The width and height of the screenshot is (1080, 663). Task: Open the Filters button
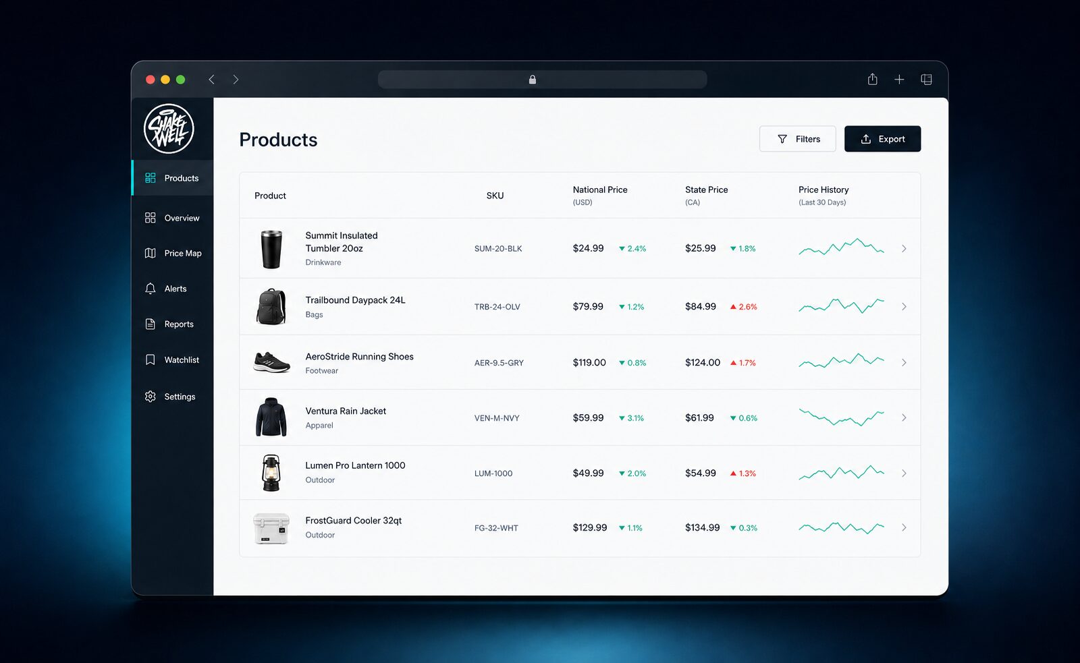tap(798, 139)
